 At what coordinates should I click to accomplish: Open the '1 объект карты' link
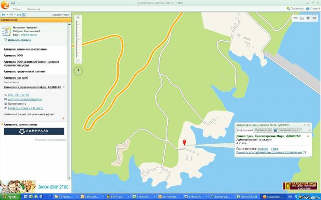(x=28, y=35)
